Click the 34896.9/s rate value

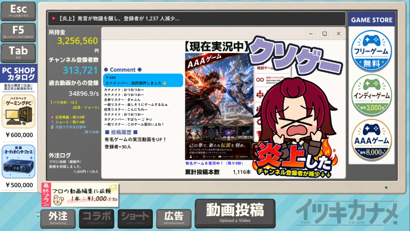(84, 93)
